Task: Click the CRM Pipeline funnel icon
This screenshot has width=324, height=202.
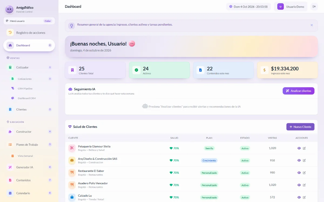Action: point(13,89)
